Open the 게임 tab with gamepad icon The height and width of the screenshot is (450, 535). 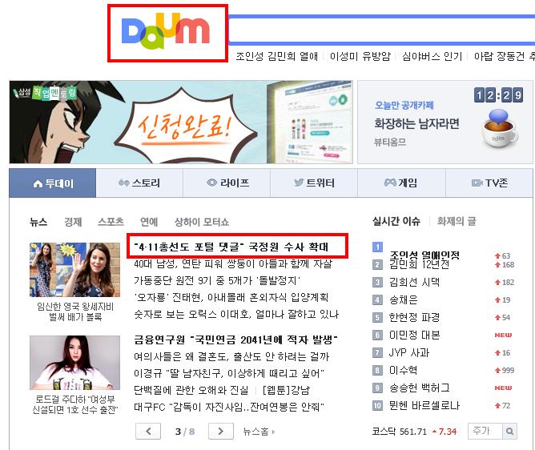pos(401,183)
